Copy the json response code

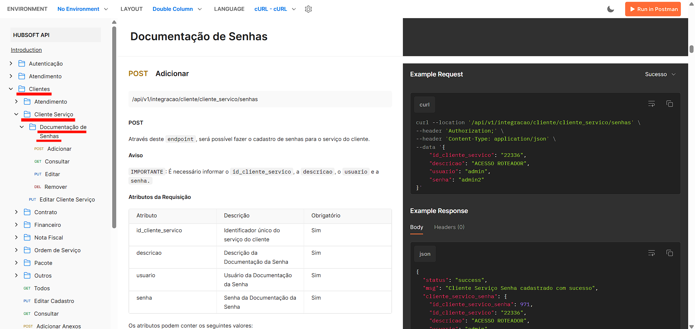[x=670, y=253]
